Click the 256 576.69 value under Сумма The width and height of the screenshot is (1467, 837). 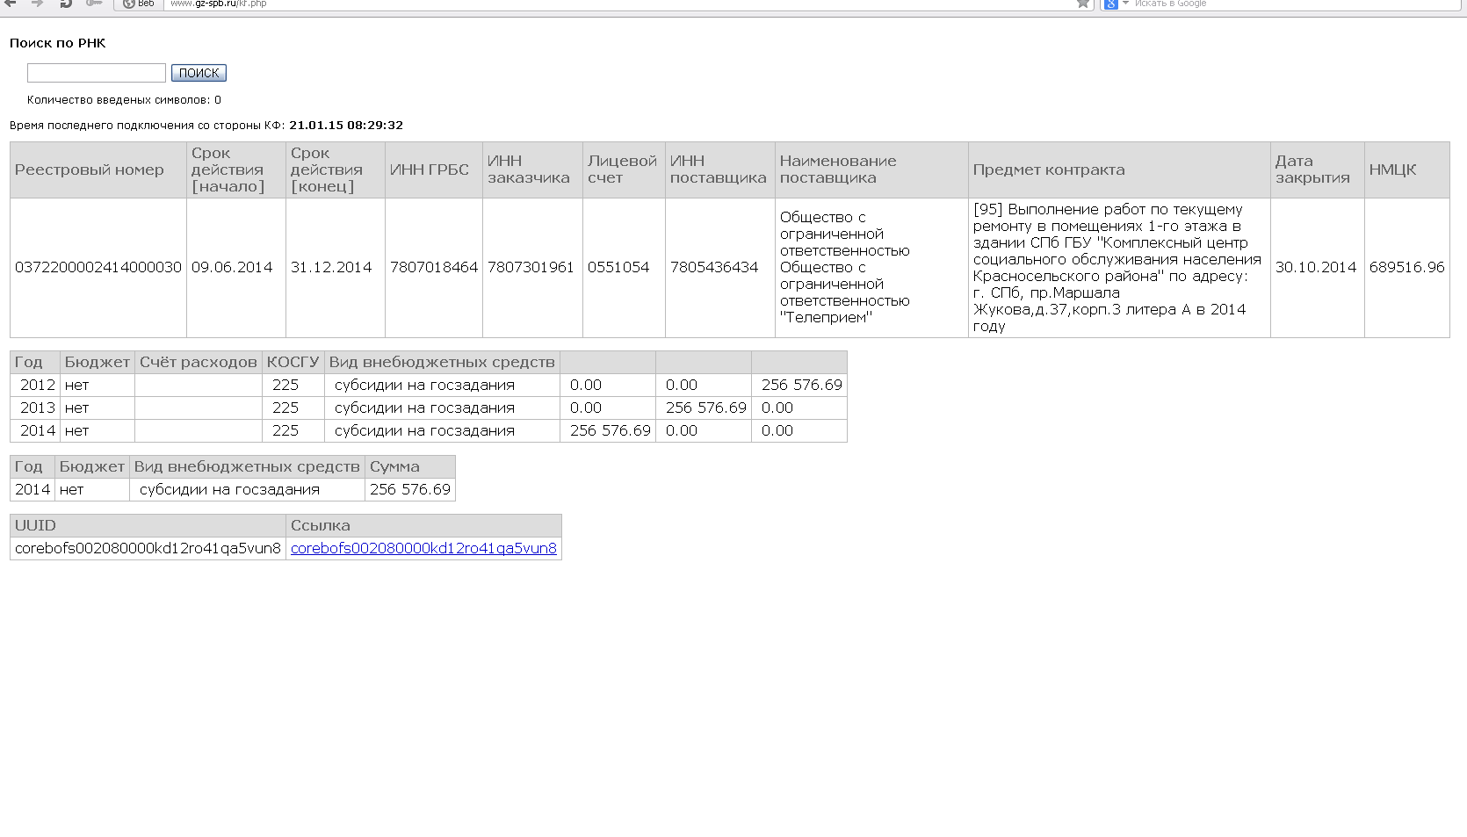(410, 489)
